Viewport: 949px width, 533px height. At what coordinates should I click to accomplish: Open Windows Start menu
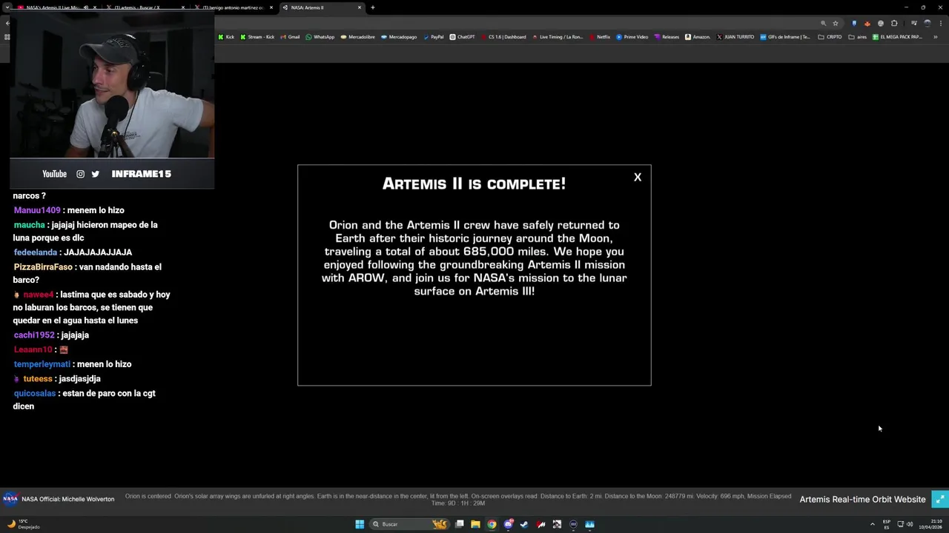[x=360, y=524]
